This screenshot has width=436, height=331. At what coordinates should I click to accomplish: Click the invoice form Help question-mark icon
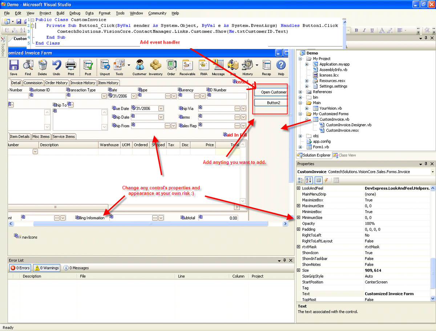tap(281, 66)
